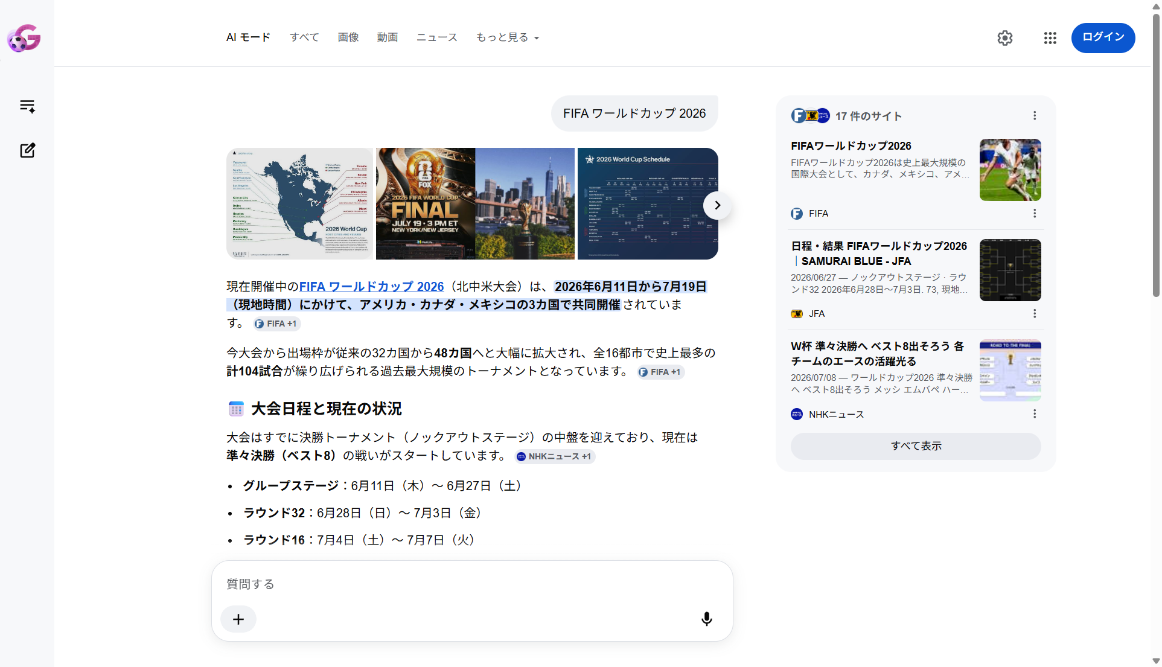The height and width of the screenshot is (667, 1162).
Task: Click the FIFA favicon in the source row
Action: coord(797,214)
